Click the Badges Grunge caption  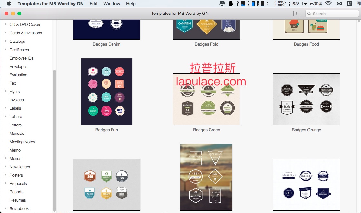click(307, 130)
